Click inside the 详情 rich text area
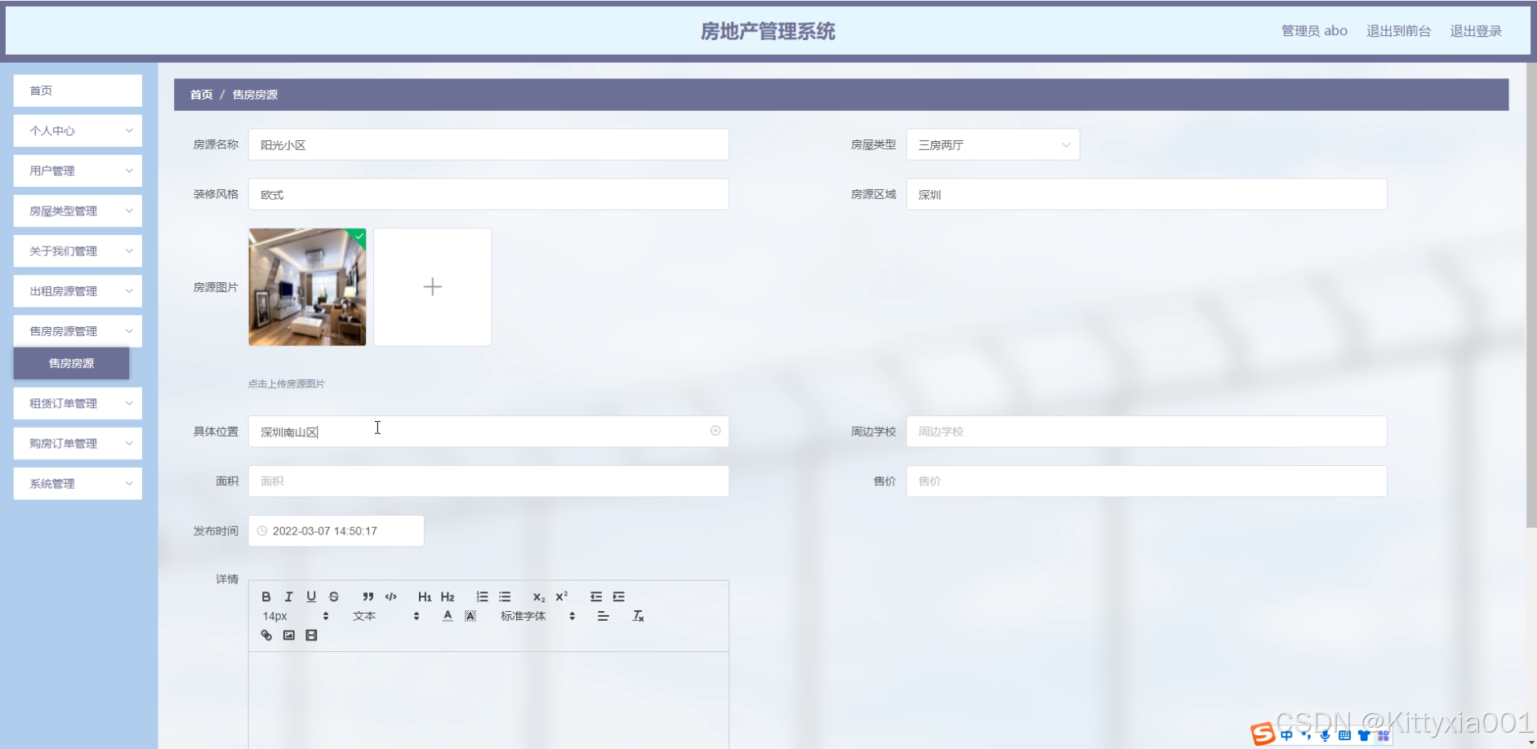The height and width of the screenshot is (749, 1537). coord(488,700)
